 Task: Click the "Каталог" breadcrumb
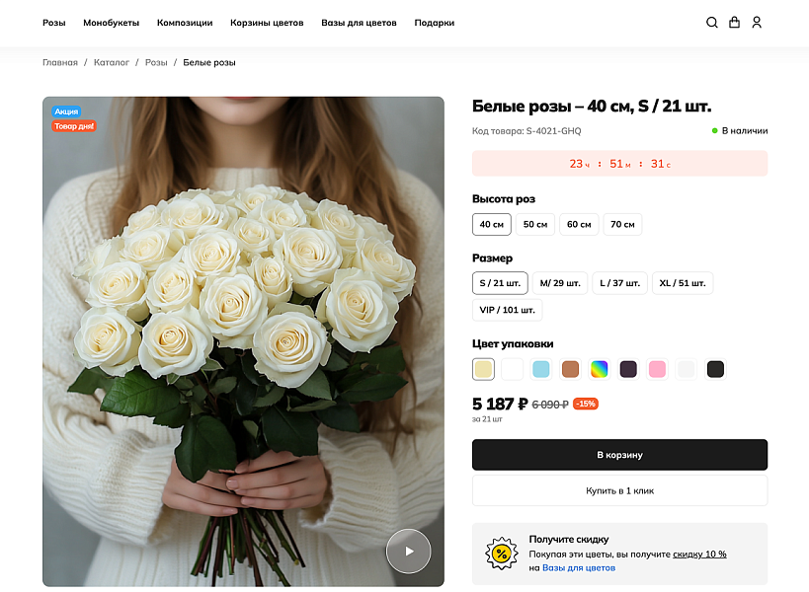click(x=112, y=61)
